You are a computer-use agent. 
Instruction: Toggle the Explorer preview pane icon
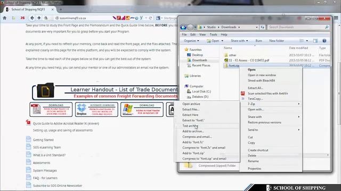tap(315, 41)
